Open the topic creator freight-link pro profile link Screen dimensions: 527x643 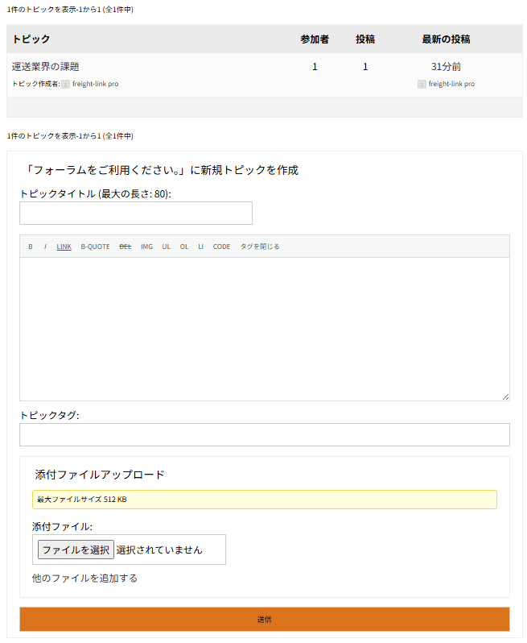pyautogui.click(x=95, y=84)
